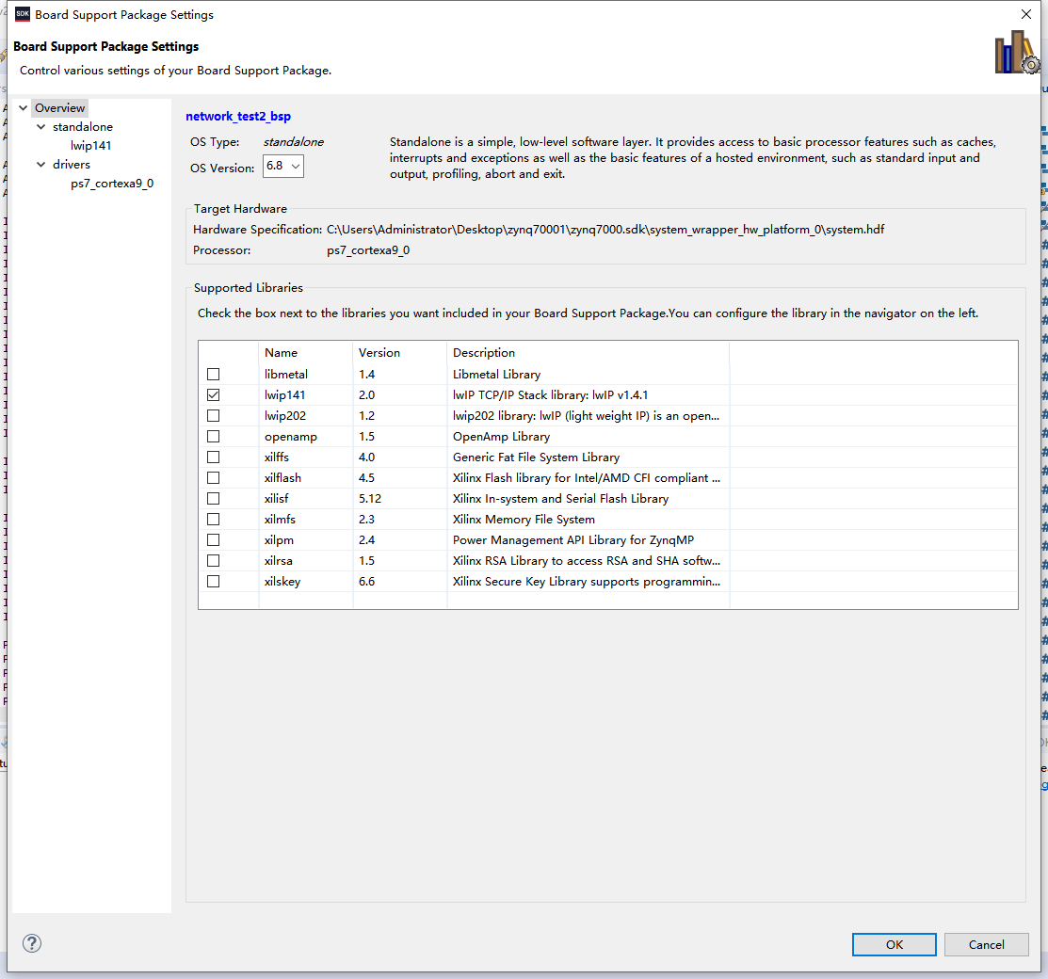Select standalone in the navigator tree

point(83,126)
